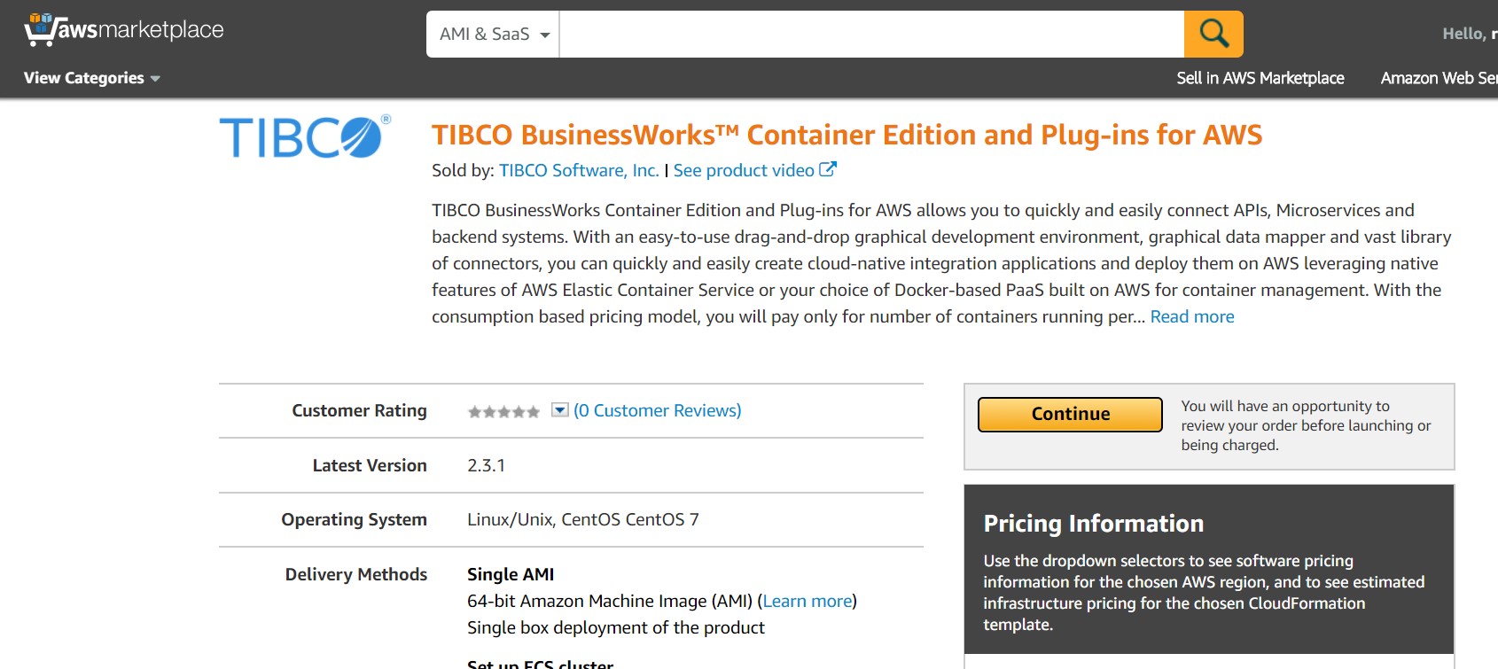Open the AMI & SaaS search category dropdown
1498x669 pixels.
pyautogui.click(x=494, y=35)
